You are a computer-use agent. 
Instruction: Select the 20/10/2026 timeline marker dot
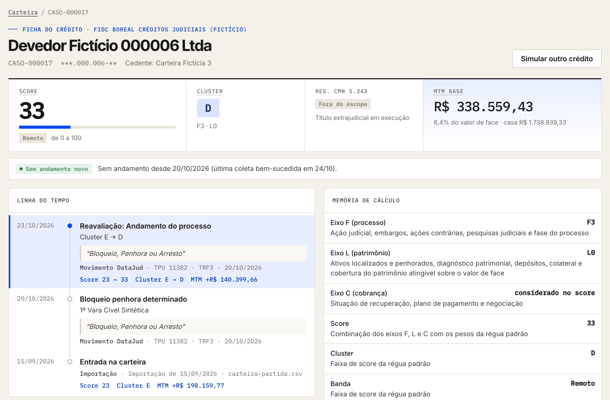point(70,299)
